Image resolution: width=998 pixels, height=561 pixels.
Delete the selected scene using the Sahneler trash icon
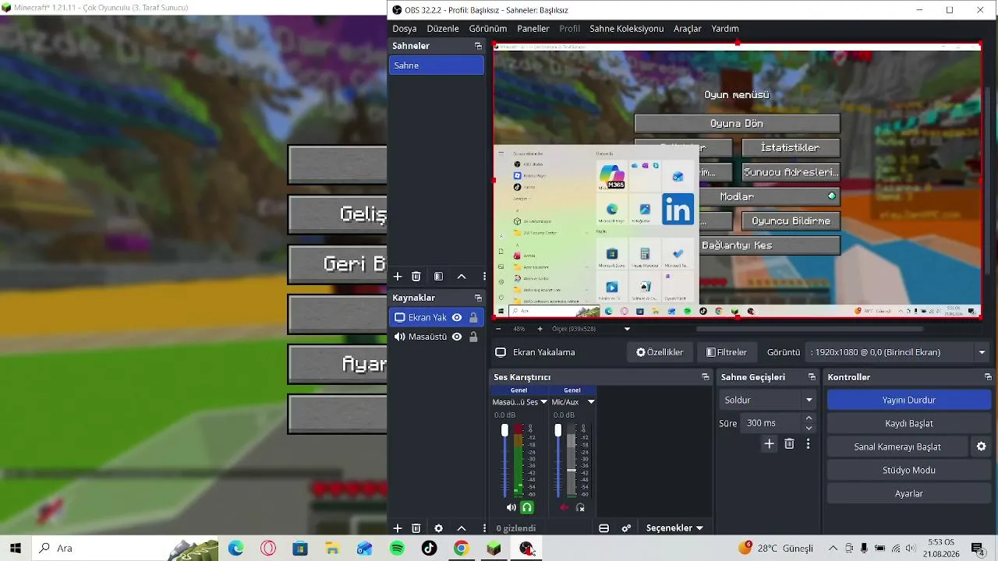[416, 277]
